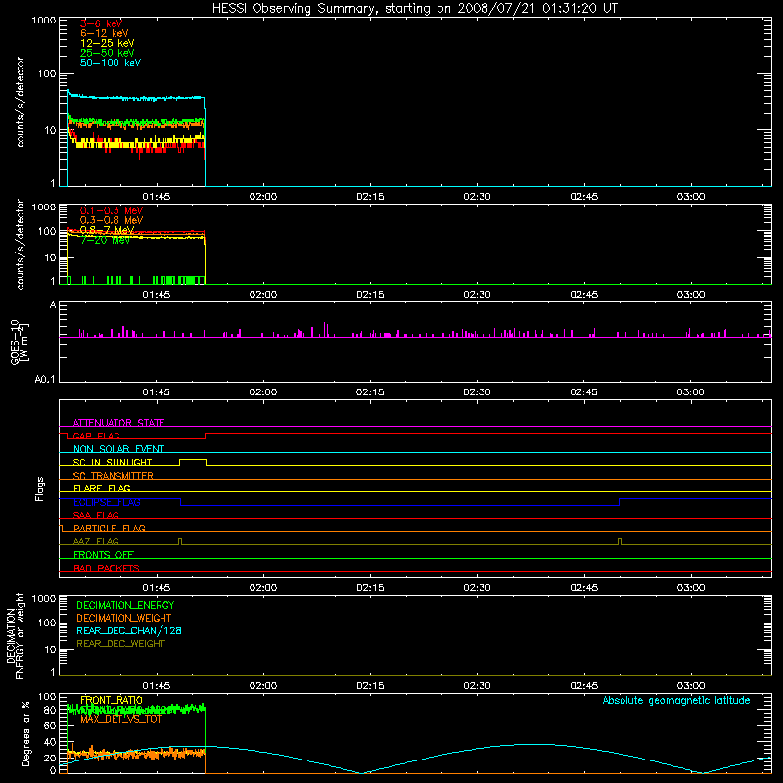
Task: Click the DECIMATION_WEIGHT legend label
Action: click(x=124, y=619)
